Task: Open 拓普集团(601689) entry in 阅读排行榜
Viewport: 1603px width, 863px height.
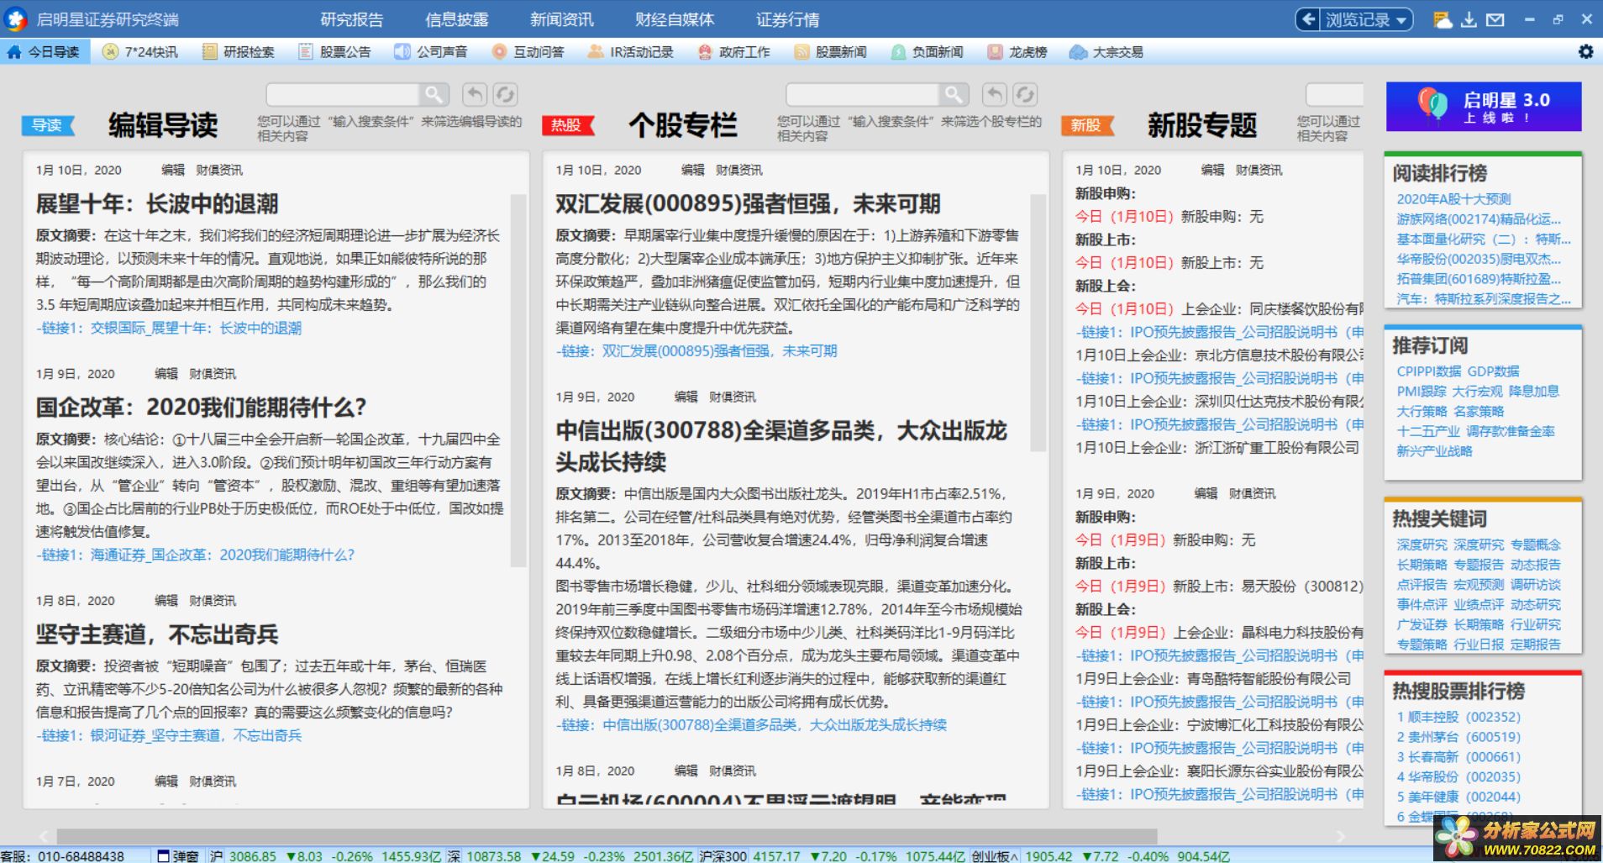Action: [1479, 279]
